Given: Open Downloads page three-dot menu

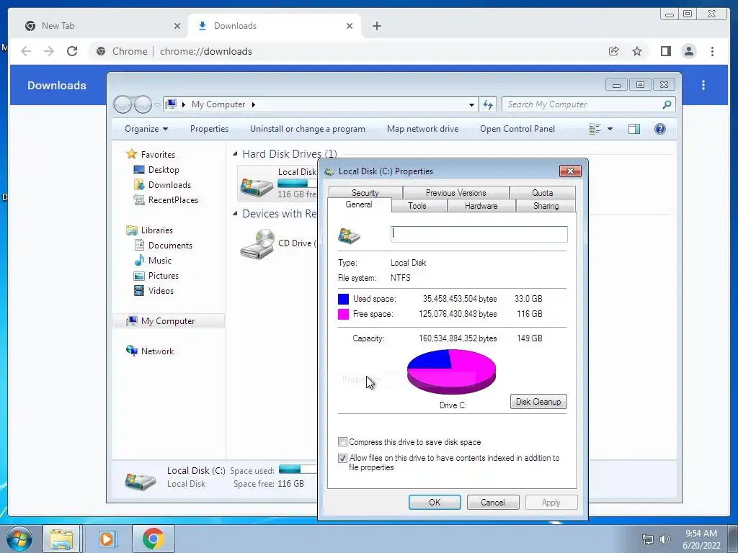Looking at the screenshot, I should click(703, 85).
